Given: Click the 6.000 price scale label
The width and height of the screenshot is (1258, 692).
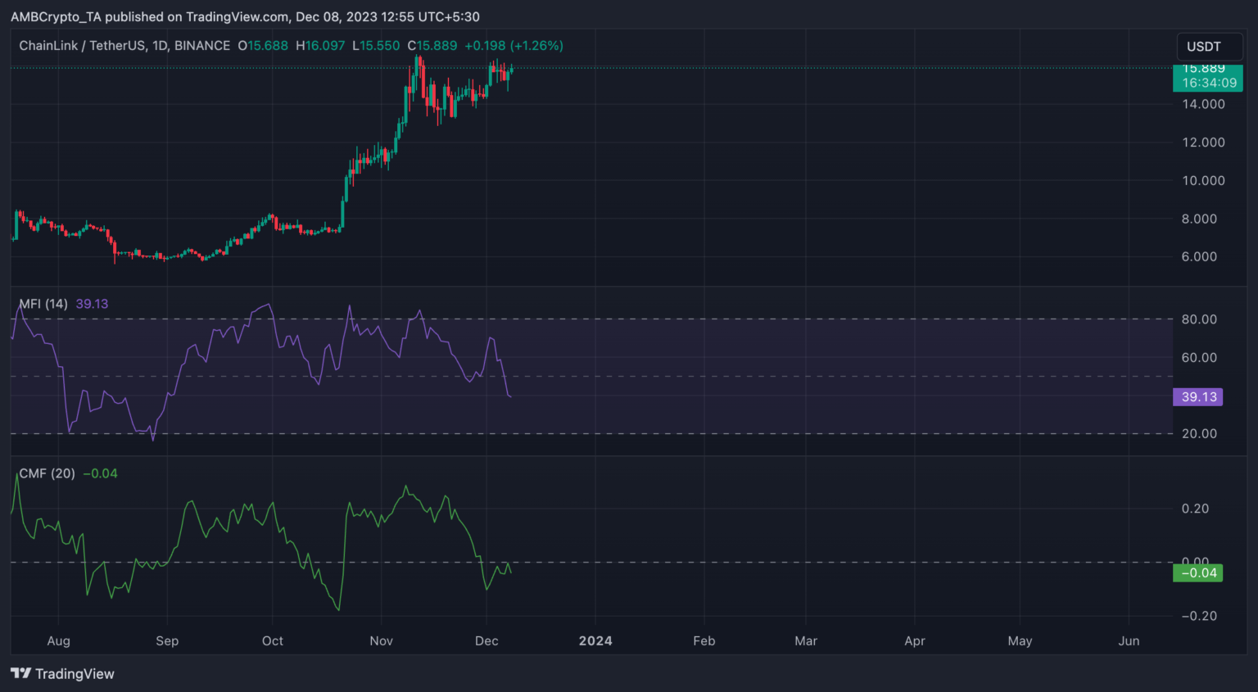Looking at the screenshot, I should [x=1199, y=256].
